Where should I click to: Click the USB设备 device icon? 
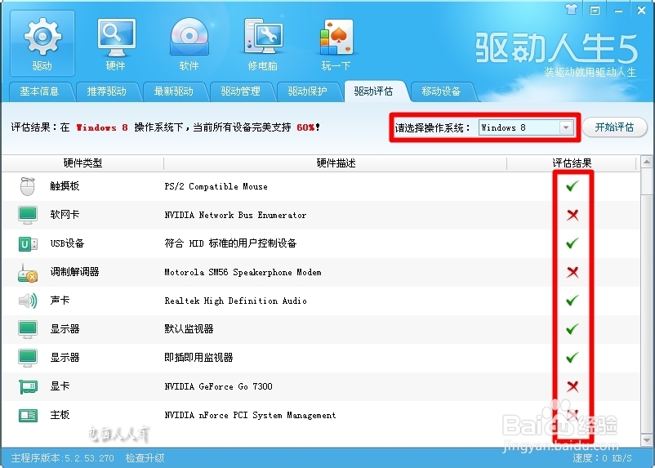[x=28, y=243]
